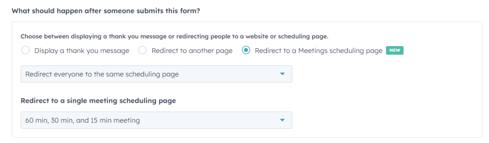This screenshot has height=143, width=489.
Task: Open the Redirect everyone to same scheduling page dropdown
Action: [157, 74]
